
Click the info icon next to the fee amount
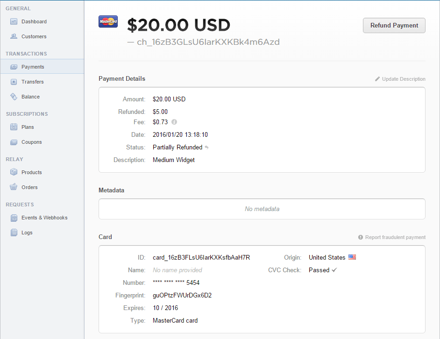pos(175,123)
